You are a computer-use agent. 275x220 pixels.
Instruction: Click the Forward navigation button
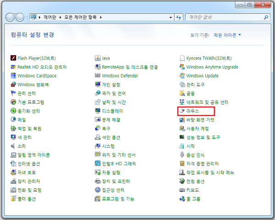pos(20,17)
